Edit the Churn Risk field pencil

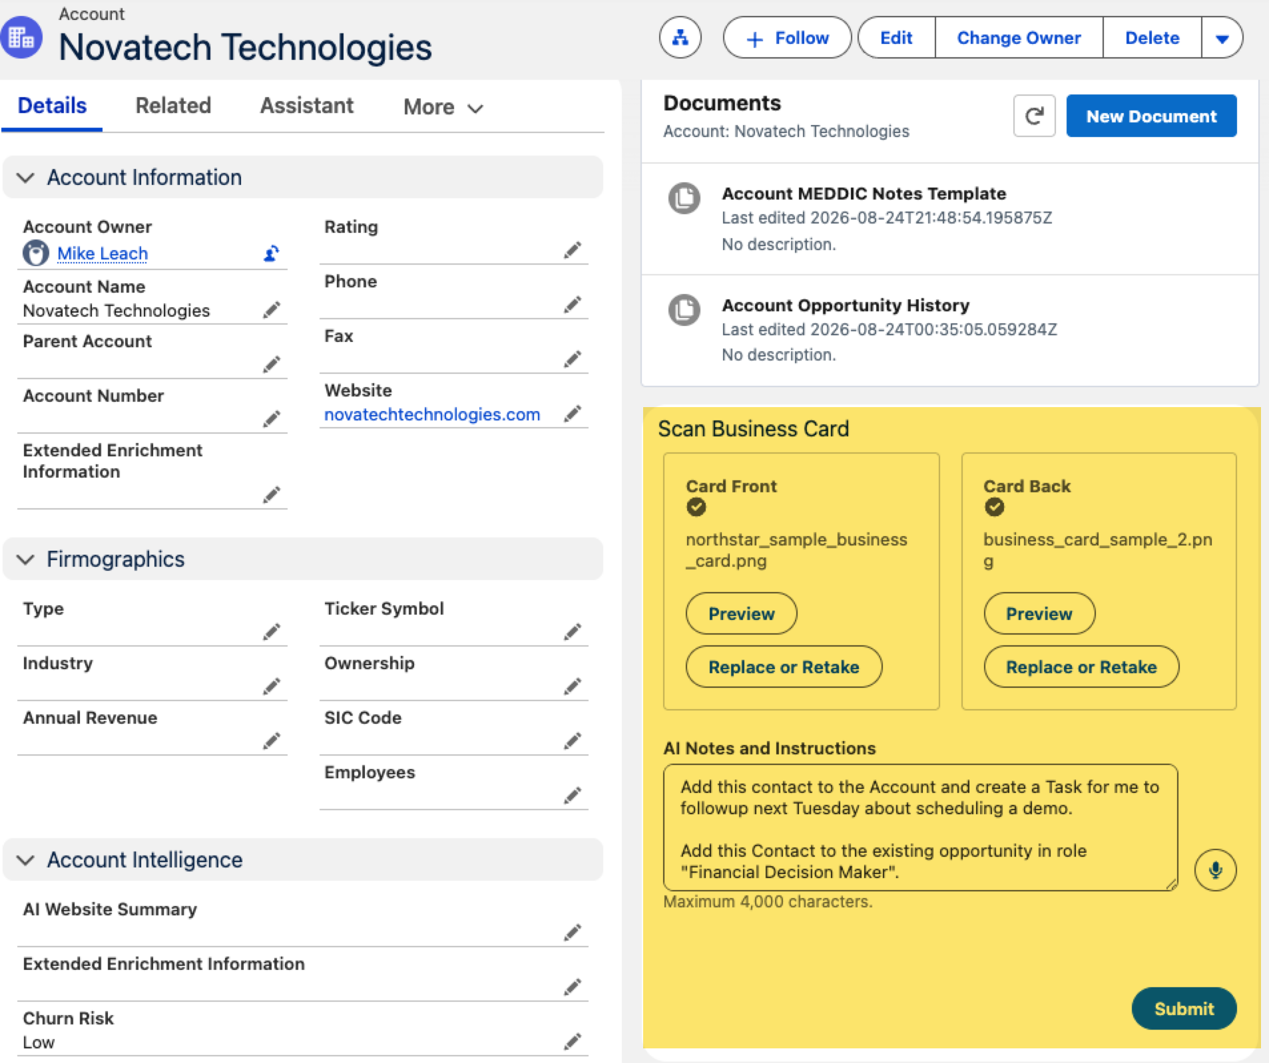tap(573, 1041)
